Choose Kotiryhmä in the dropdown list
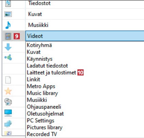This screenshot has width=144, height=138. 39,45
